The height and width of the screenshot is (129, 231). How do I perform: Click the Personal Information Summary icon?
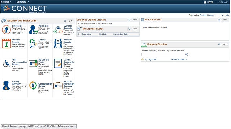click(x=58, y=85)
